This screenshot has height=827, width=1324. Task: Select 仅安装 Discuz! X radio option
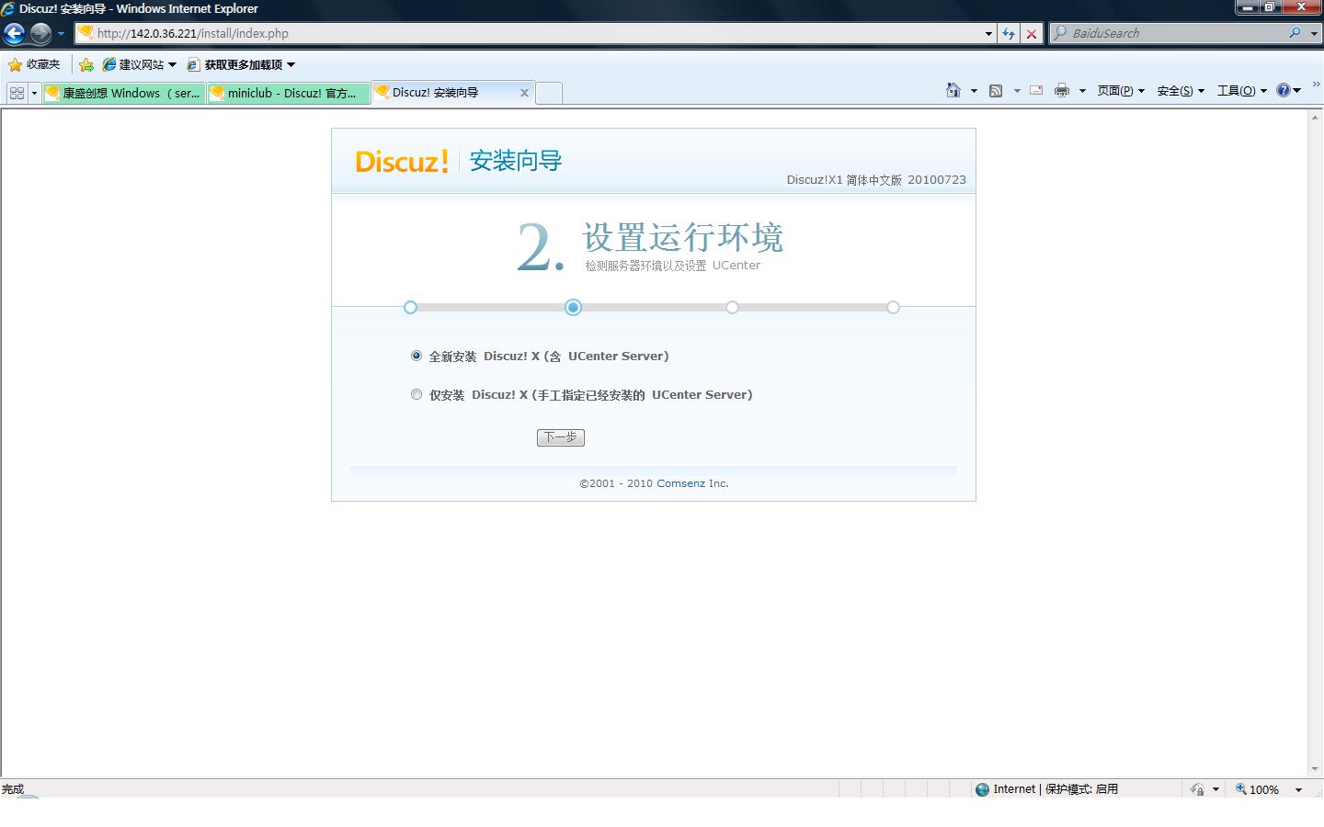(417, 394)
